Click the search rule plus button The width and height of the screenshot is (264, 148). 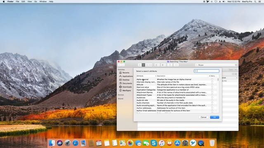236,74
